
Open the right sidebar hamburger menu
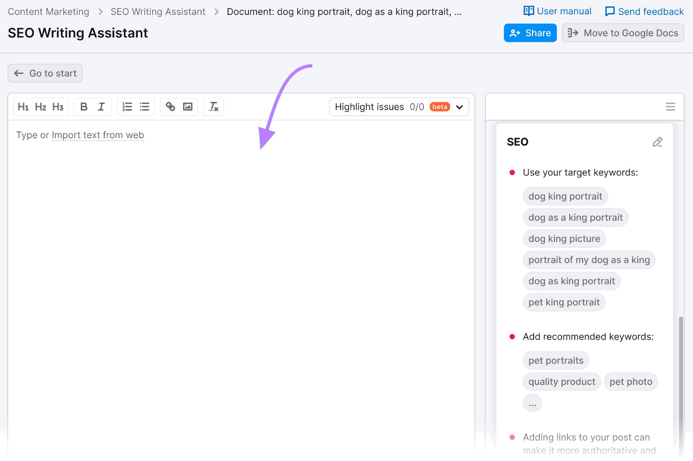(670, 106)
